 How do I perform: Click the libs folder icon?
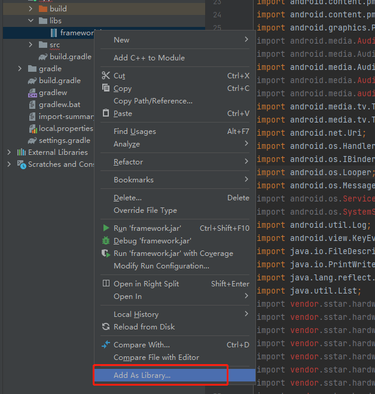pos(43,21)
